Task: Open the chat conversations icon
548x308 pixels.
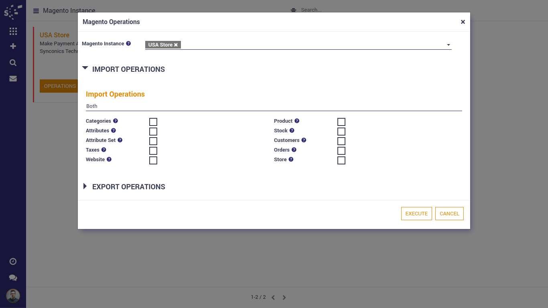Action: 13,278
